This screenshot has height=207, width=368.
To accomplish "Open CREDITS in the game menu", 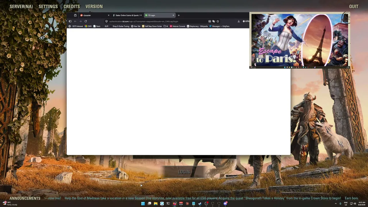I will point(72,6).
